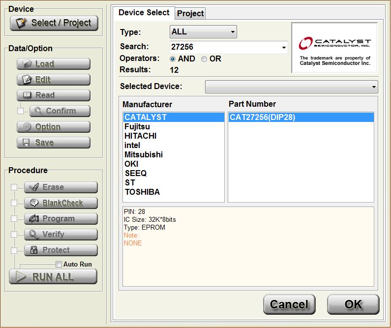Click the Erase procedure button
The width and height of the screenshot is (391, 328).
(x=61, y=187)
